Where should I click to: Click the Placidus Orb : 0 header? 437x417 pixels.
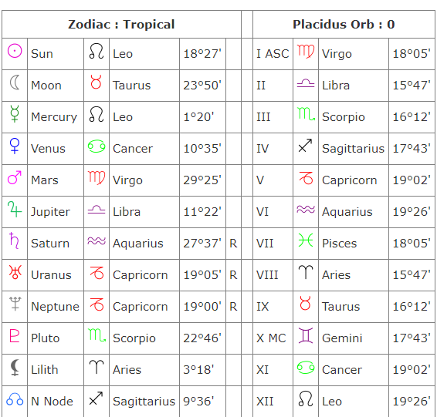coord(344,25)
